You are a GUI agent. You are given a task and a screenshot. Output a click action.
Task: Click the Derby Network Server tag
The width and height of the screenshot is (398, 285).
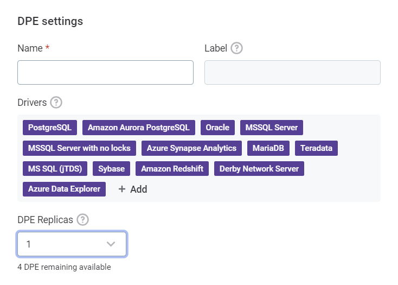(x=259, y=169)
